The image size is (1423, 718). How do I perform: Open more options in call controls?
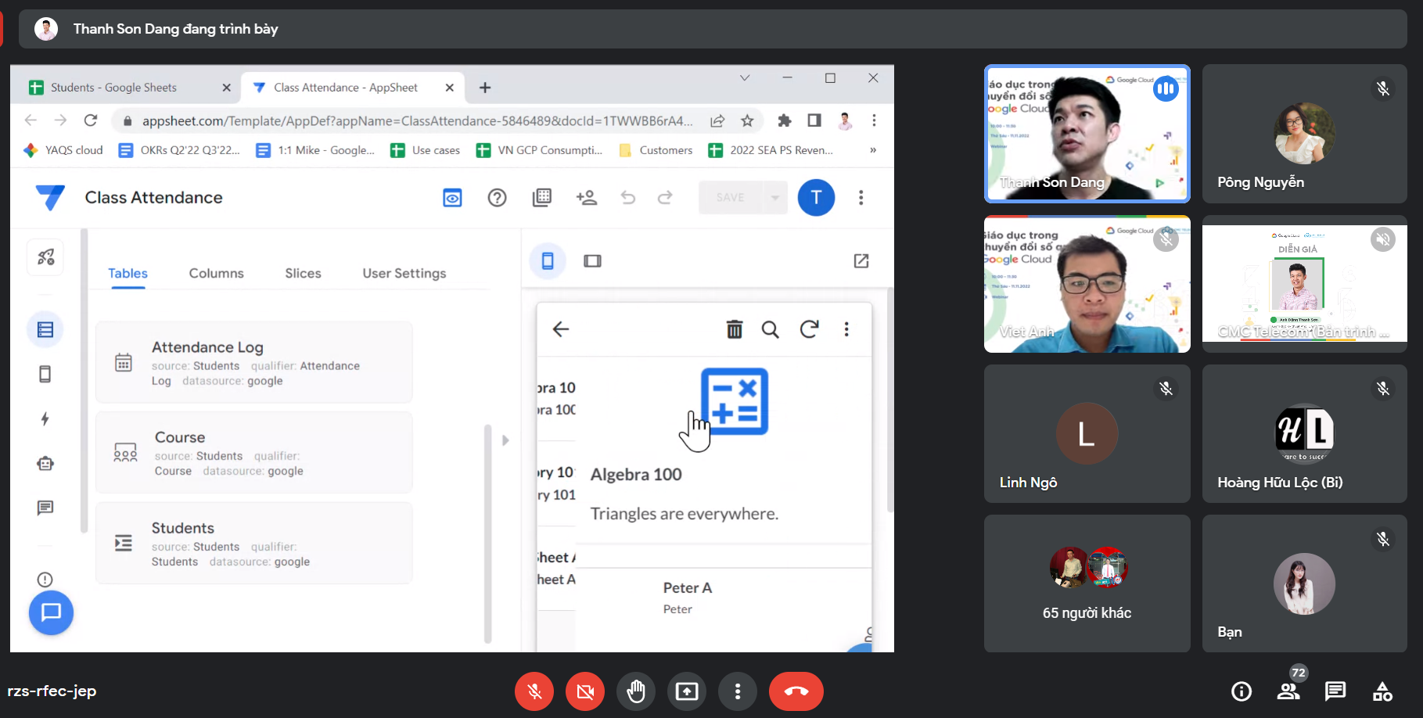click(x=737, y=691)
